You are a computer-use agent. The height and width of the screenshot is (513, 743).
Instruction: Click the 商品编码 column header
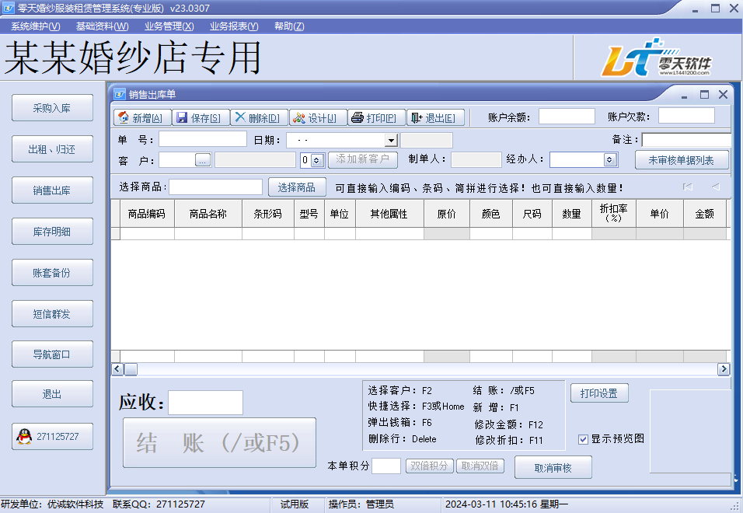tap(147, 214)
